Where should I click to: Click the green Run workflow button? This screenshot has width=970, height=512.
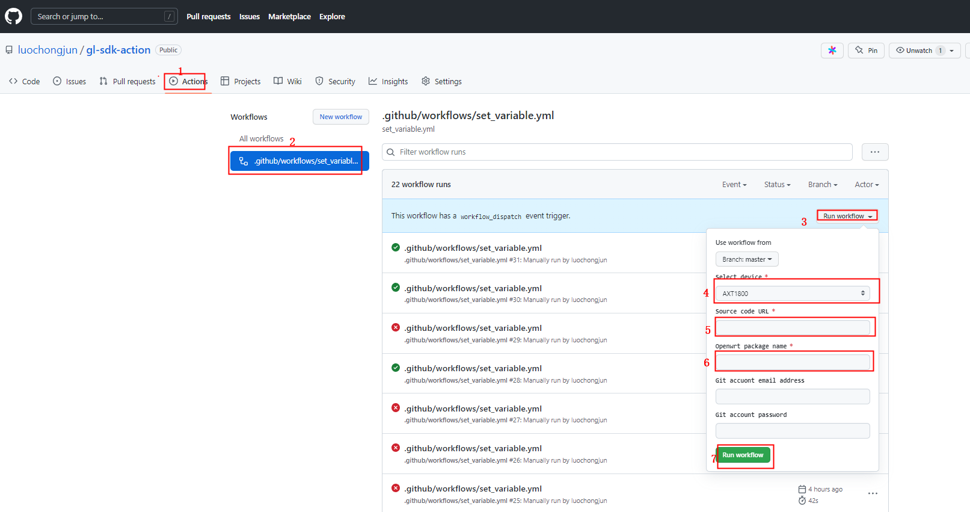click(743, 455)
